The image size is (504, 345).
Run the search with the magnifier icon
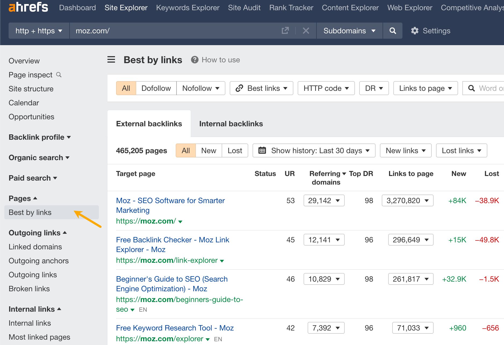pyautogui.click(x=393, y=31)
